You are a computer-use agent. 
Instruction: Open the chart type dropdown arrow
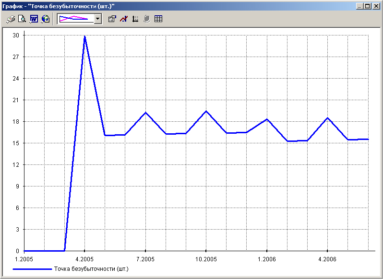click(98, 19)
